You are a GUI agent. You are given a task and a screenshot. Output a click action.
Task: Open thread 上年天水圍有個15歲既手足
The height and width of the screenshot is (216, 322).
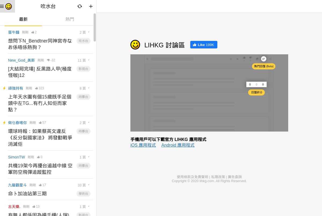coord(40,103)
